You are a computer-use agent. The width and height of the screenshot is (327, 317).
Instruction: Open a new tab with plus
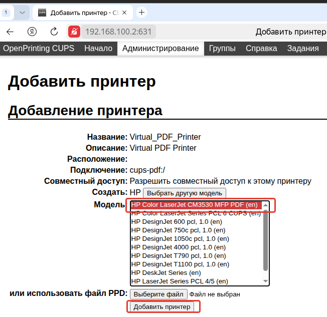click(141, 13)
